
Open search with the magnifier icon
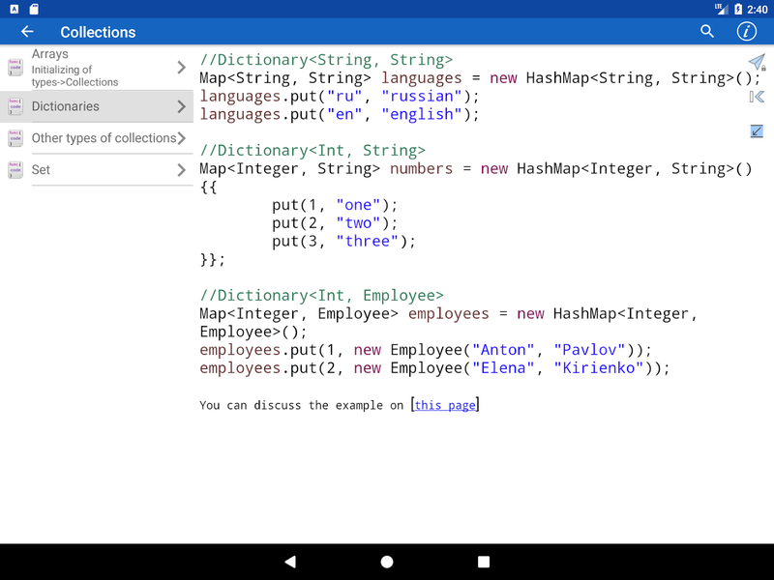[x=707, y=32]
